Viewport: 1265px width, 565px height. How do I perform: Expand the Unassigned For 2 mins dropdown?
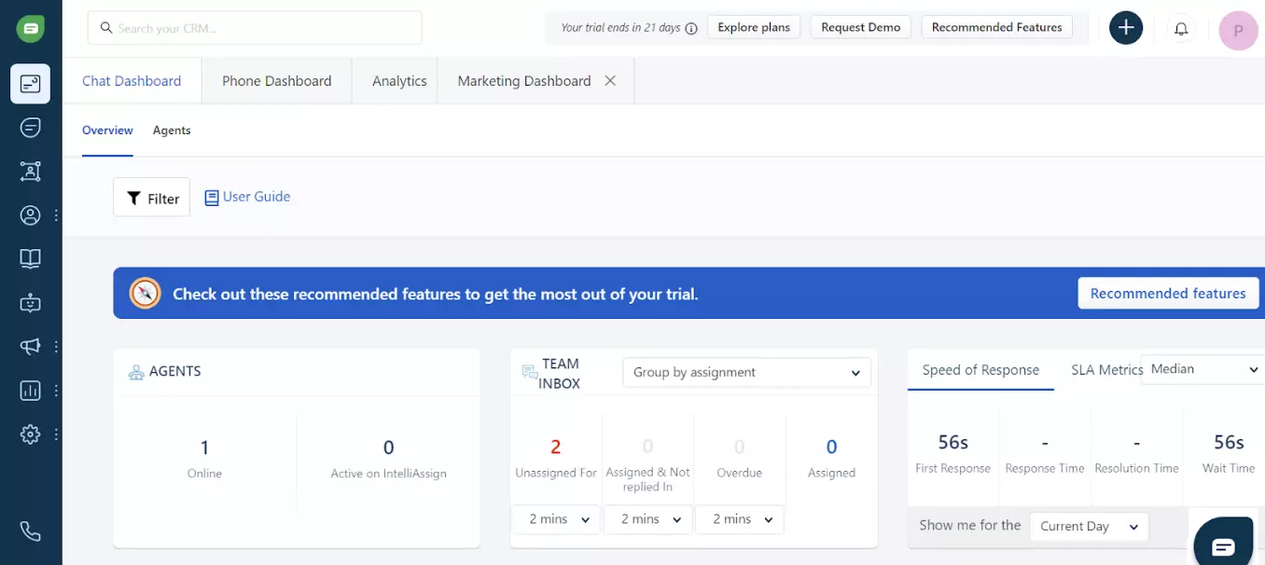point(559,519)
